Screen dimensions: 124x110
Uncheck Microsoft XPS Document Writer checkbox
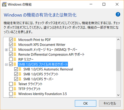pyautogui.click(x=11, y=45)
